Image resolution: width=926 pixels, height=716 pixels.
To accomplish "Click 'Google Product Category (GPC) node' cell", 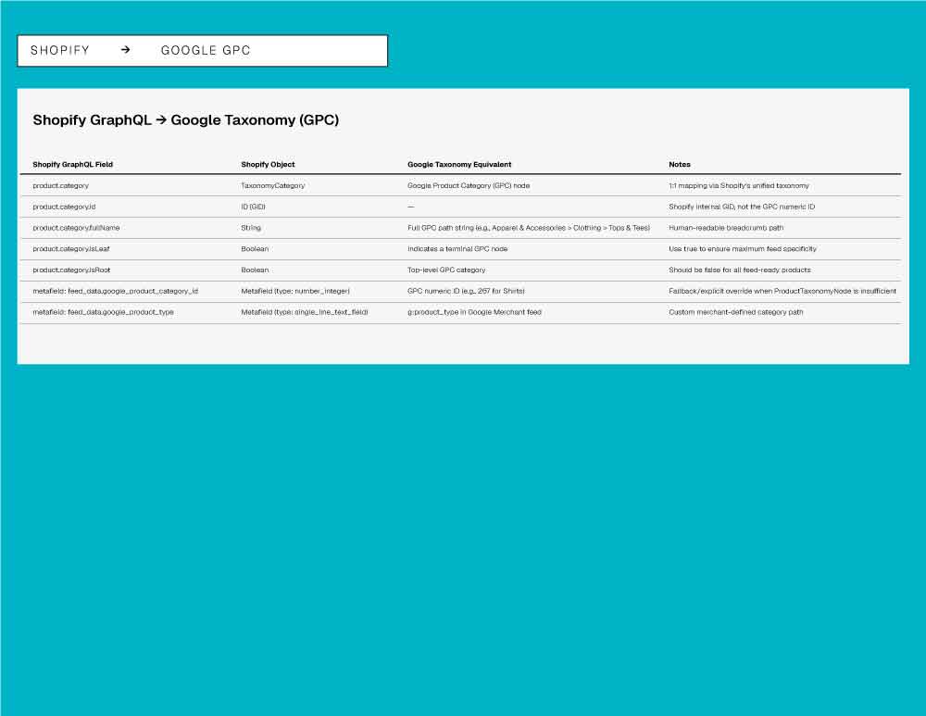I will point(469,185).
